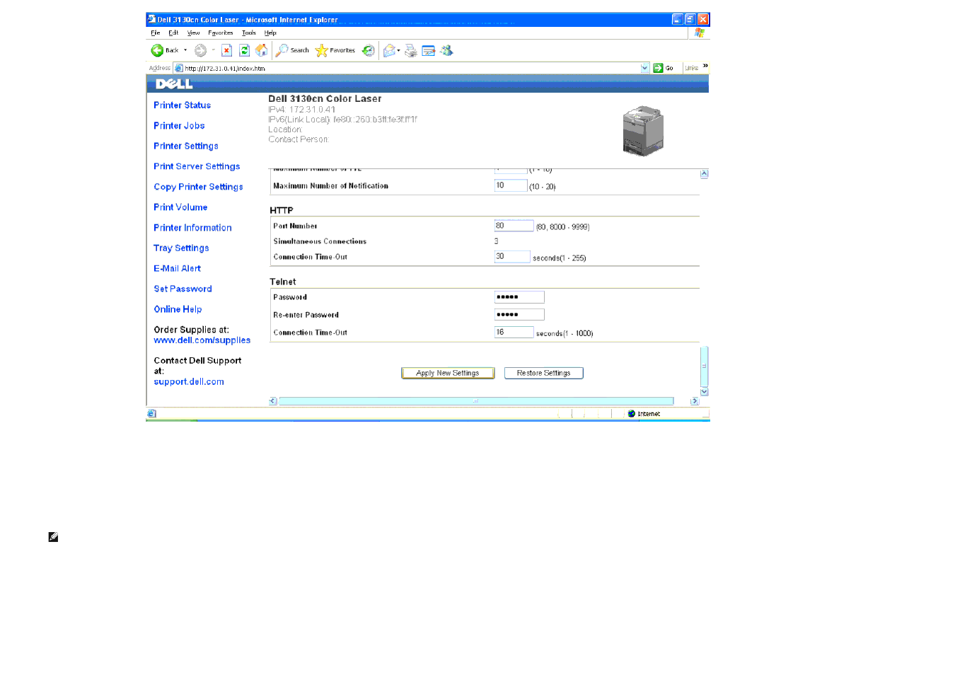The height and width of the screenshot is (675, 955).
Task: Stop page loading with the Stop icon
Action: pos(226,50)
